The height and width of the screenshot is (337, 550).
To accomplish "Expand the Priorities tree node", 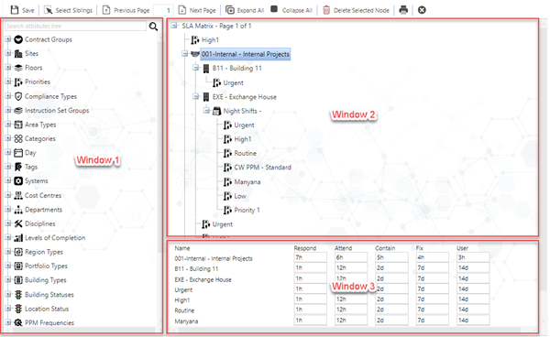I will [x=8, y=82].
